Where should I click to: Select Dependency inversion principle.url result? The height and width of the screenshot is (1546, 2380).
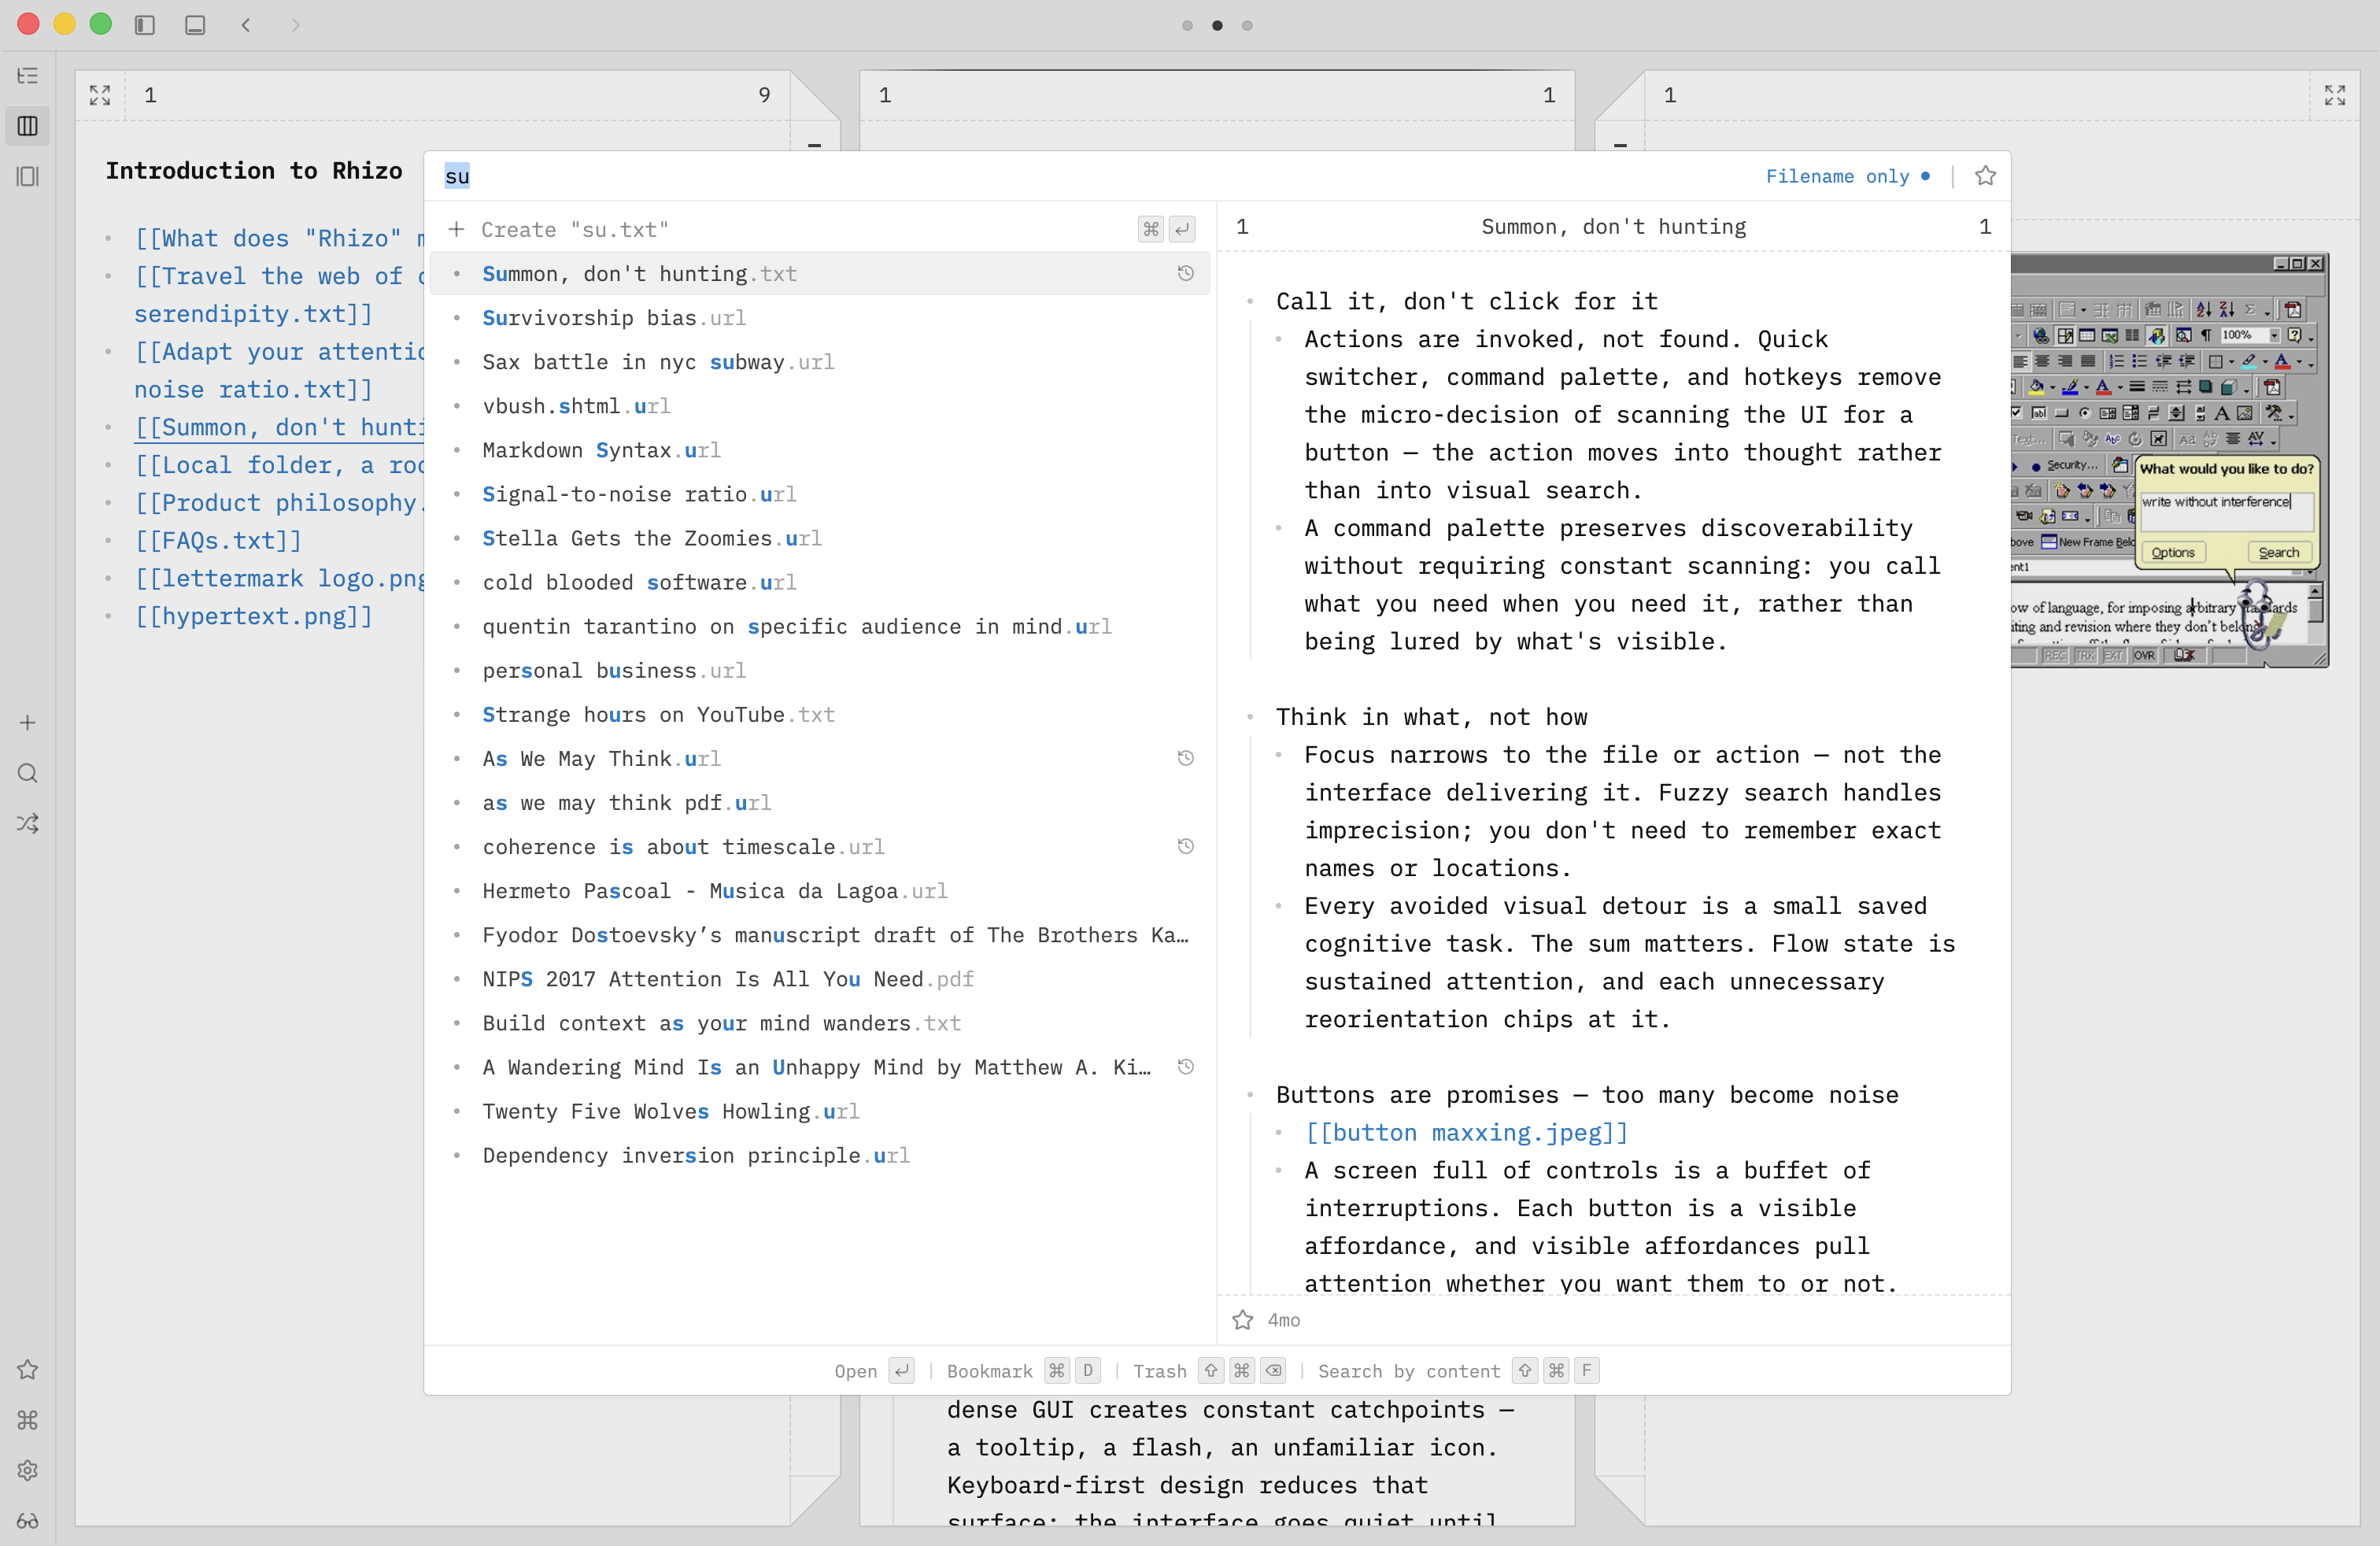click(x=820, y=1155)
